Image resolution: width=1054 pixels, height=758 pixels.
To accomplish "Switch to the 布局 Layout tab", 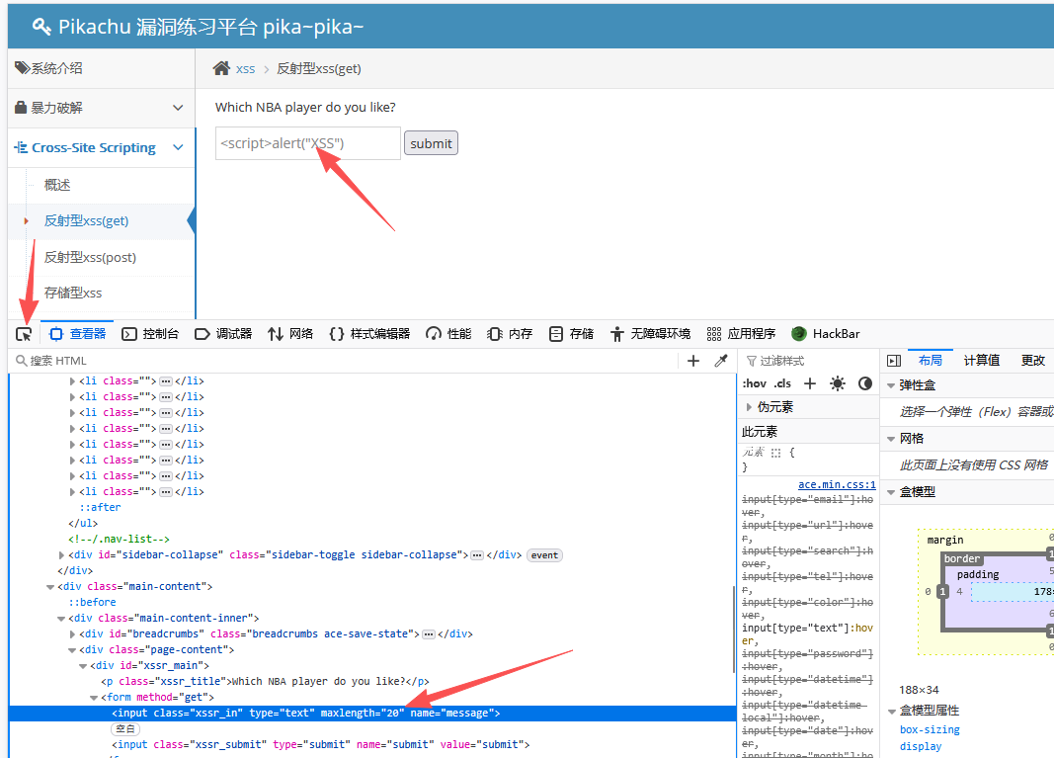I will pyautogui.click(x=931, y=361).
